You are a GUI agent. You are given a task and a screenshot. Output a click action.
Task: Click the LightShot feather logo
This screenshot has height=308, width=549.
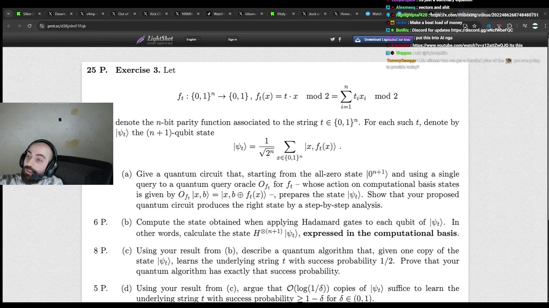click(155, 40)
